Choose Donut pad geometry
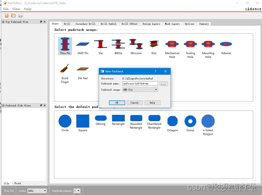 pyautogui.click(x=190, y=123)
